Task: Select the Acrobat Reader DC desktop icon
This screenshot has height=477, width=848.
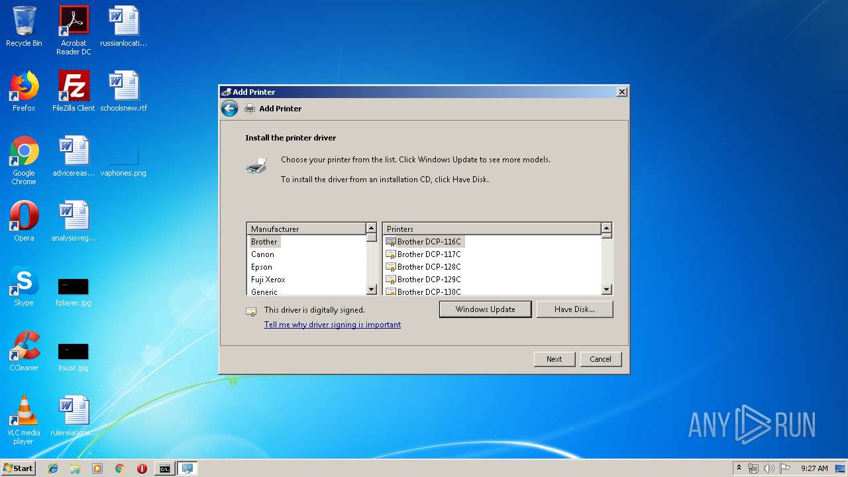Action: [x=74, y=30]
